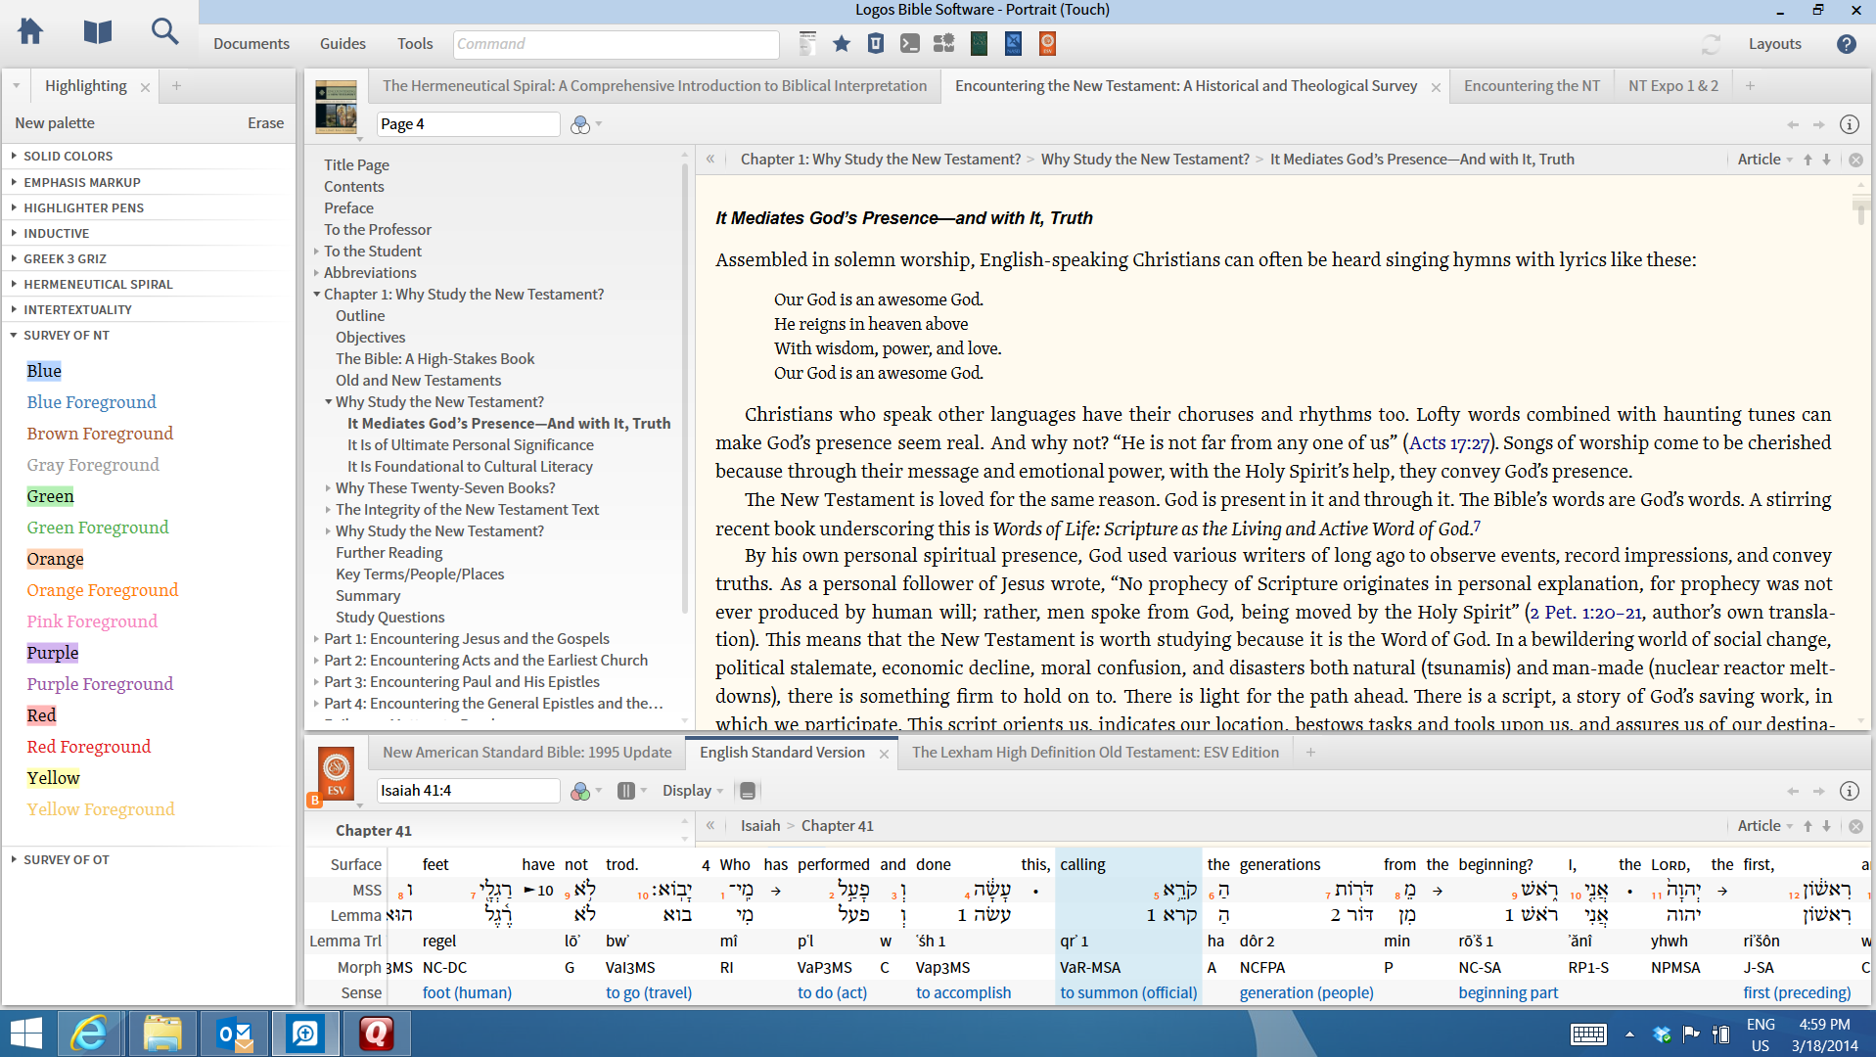This screenshot has height=1057, width=1876.
Task: Switch to Lexham High Definition Old Testament tab
Action: pos(1095,753)
